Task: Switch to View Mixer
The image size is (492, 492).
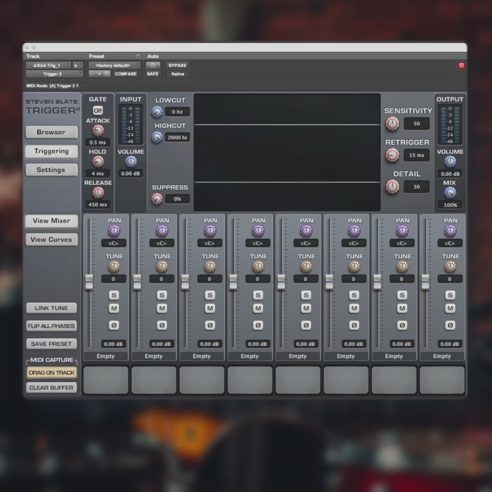Action: (51, 221)
